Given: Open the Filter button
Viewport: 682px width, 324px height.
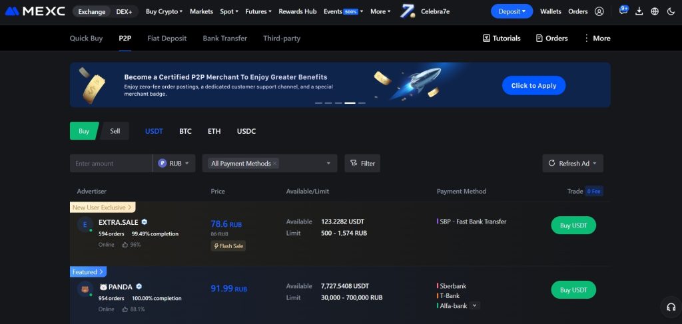Looking at the screenshot, I should pos(362,163).
